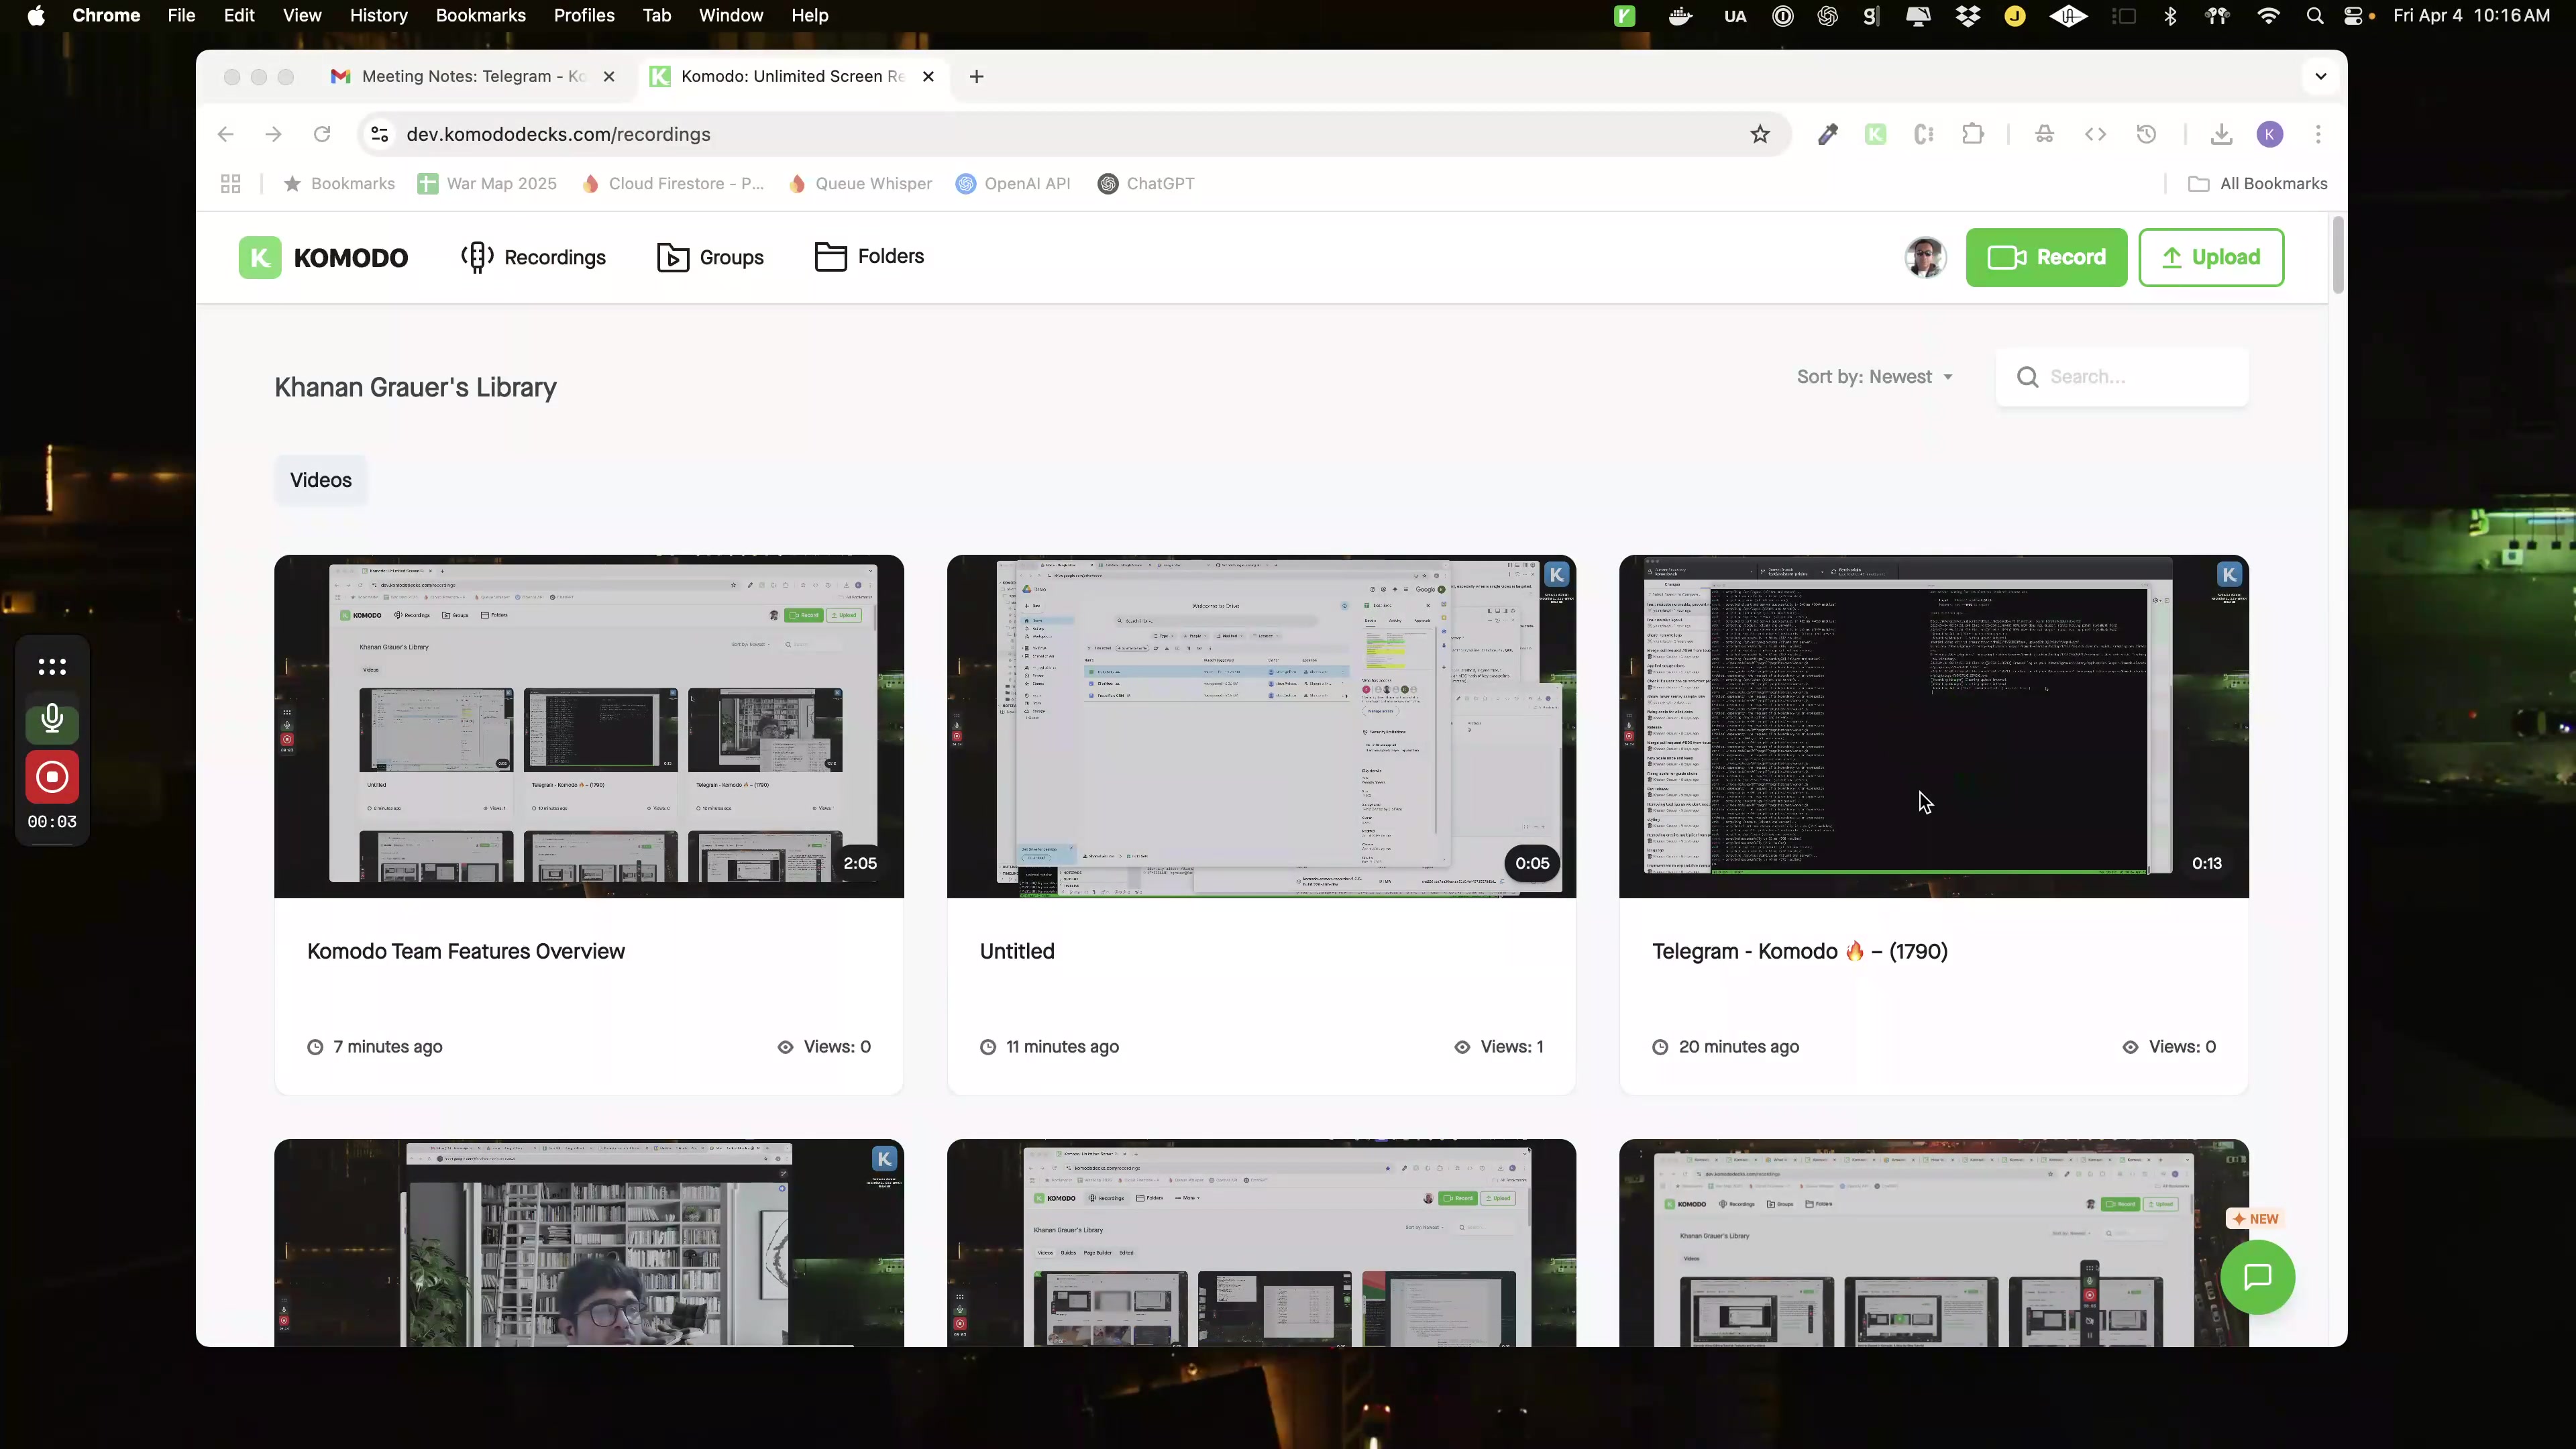The height and width of the screenshot is (1449, 2576).
Task: Open Chrome downloads icon
Action: [x=2221, y=134]
